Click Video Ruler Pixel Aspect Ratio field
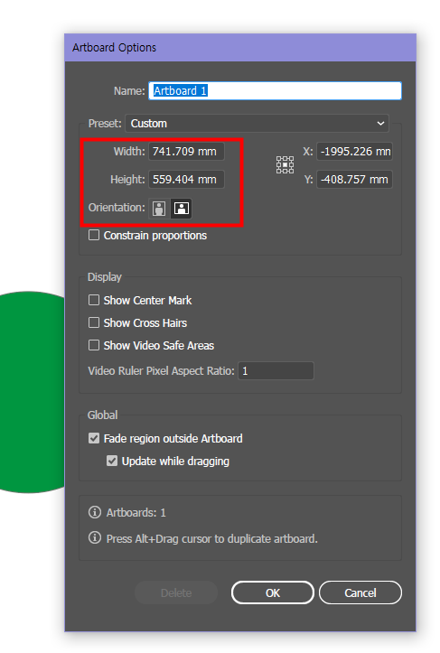Viewport: 440px width, 653px height. click(x=276, y=370)
